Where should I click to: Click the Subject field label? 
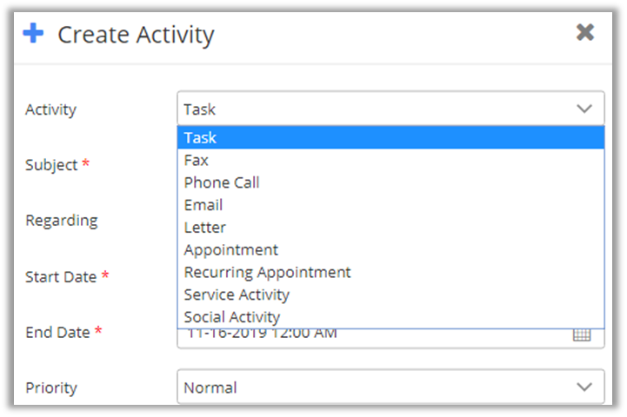click(51, 165)
